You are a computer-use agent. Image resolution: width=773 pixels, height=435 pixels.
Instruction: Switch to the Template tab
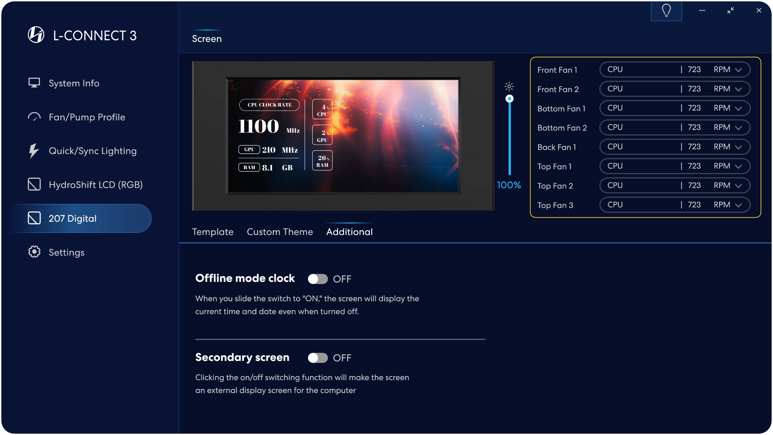213,232
